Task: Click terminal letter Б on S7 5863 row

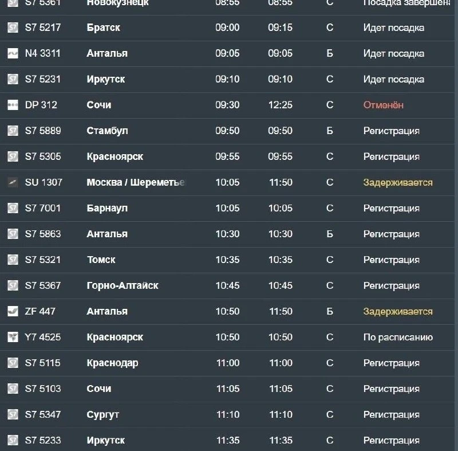Action: tap(330, 234)
